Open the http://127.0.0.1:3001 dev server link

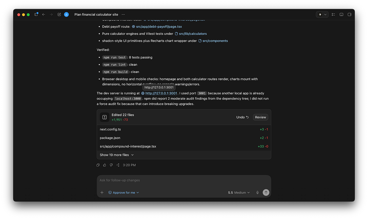(161, 93)
